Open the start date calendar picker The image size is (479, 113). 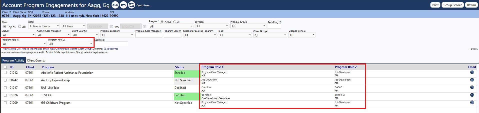pos(111,26)
